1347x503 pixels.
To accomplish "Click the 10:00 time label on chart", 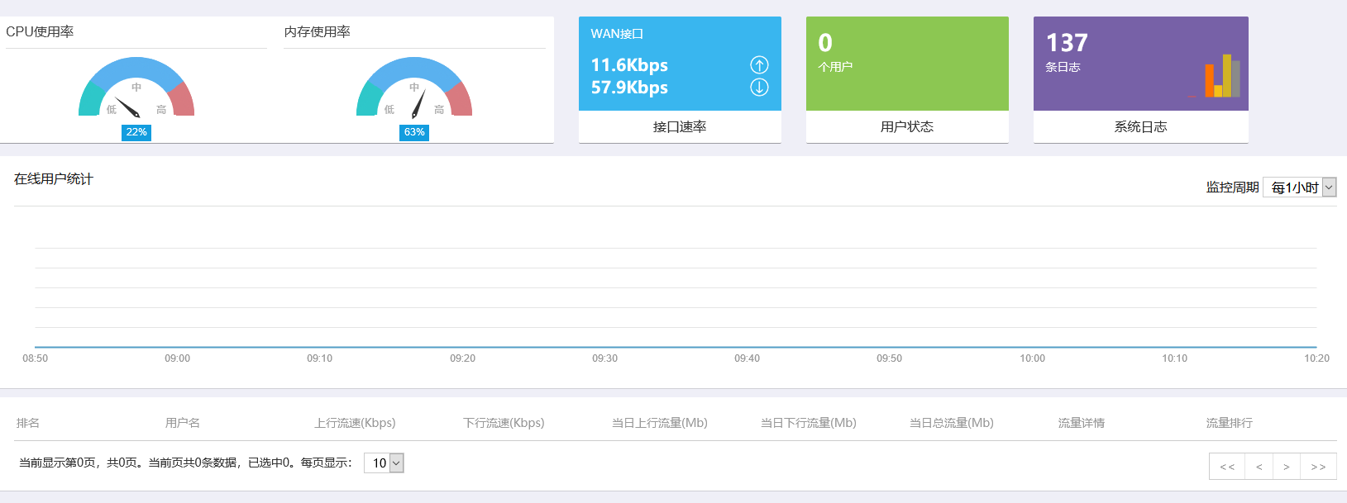I will [1032, 358].
